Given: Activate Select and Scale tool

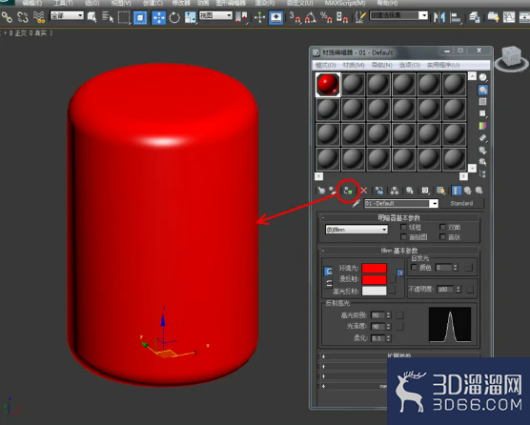Looking at the screenshot, I should click(x=191, y=17).
